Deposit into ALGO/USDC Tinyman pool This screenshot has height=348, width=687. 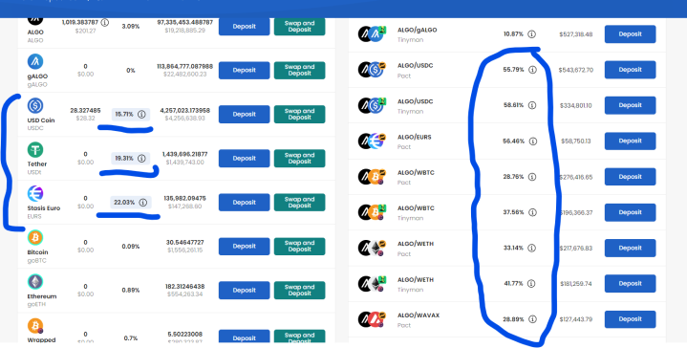[x=630, y=105]
